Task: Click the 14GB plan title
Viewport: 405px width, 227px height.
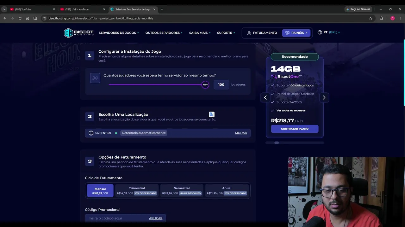Action: 286,69
